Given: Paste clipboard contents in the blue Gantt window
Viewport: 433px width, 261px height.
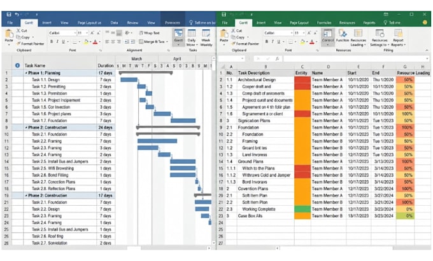Looking at the screenshot, I should (x=9, y=36).
